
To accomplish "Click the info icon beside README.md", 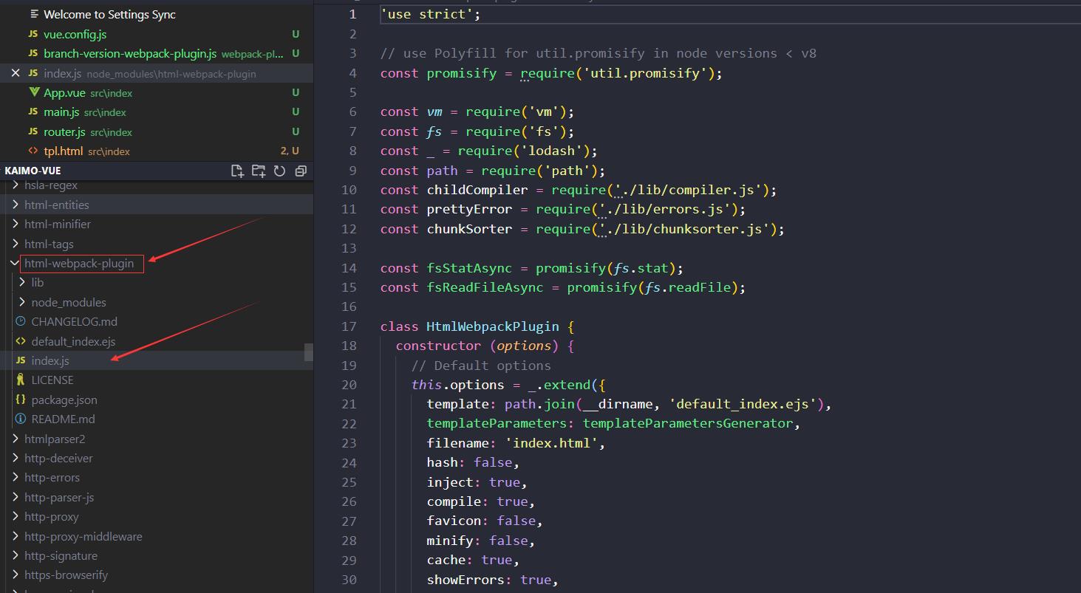I will click(21, 419).
